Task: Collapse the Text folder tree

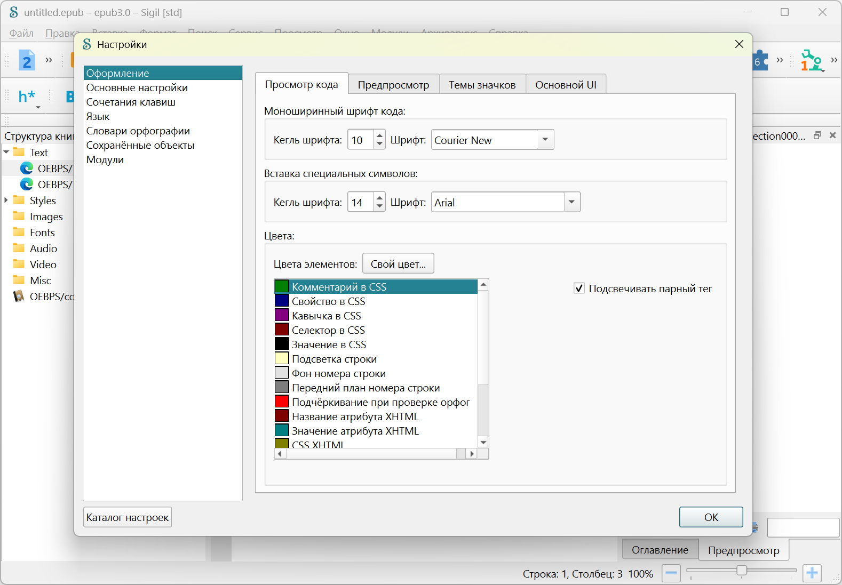Action: [x=6, y=153]
